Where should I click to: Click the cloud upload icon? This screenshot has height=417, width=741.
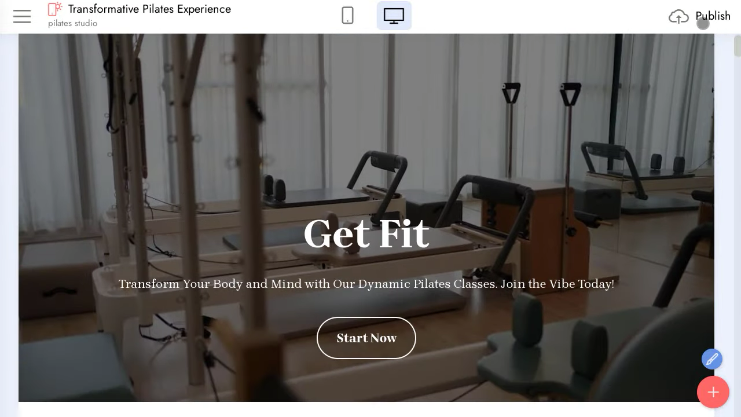[678, 16]
